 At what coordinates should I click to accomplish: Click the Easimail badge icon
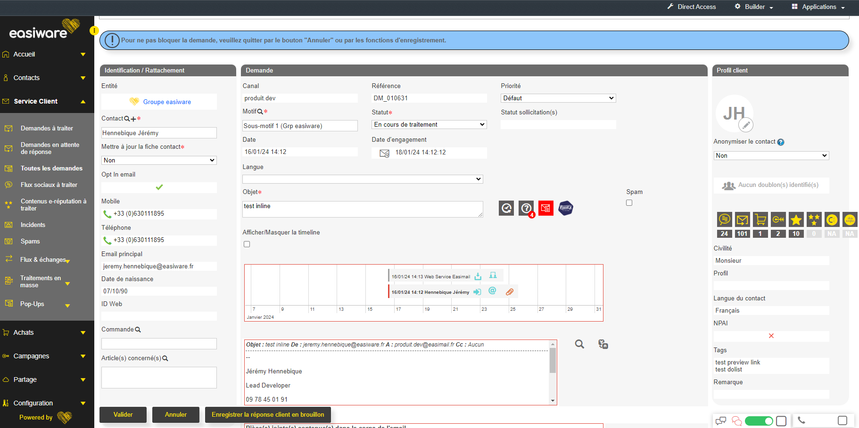point(565,208)
